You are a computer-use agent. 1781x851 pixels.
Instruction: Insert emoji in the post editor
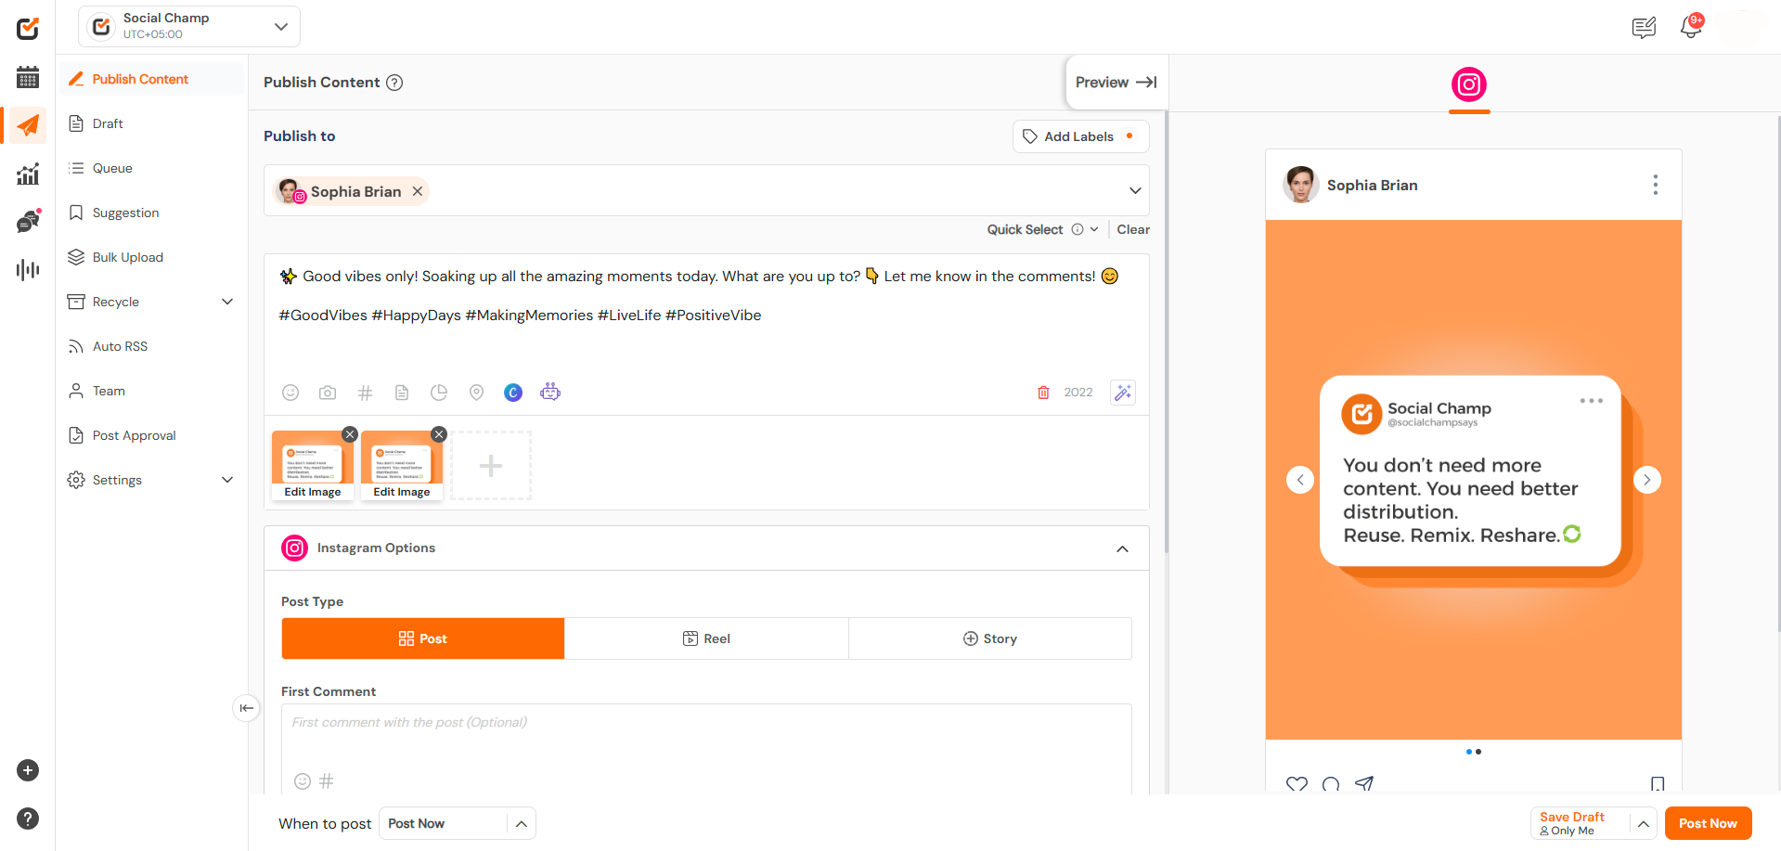click(290, 393)
